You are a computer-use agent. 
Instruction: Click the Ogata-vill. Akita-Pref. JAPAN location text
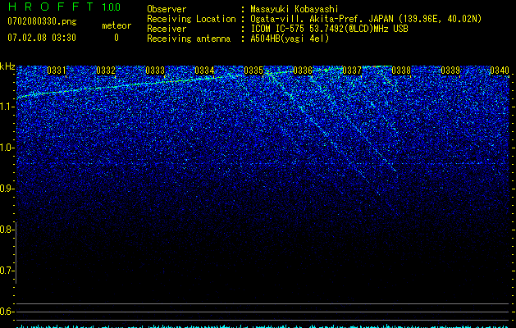366,19
